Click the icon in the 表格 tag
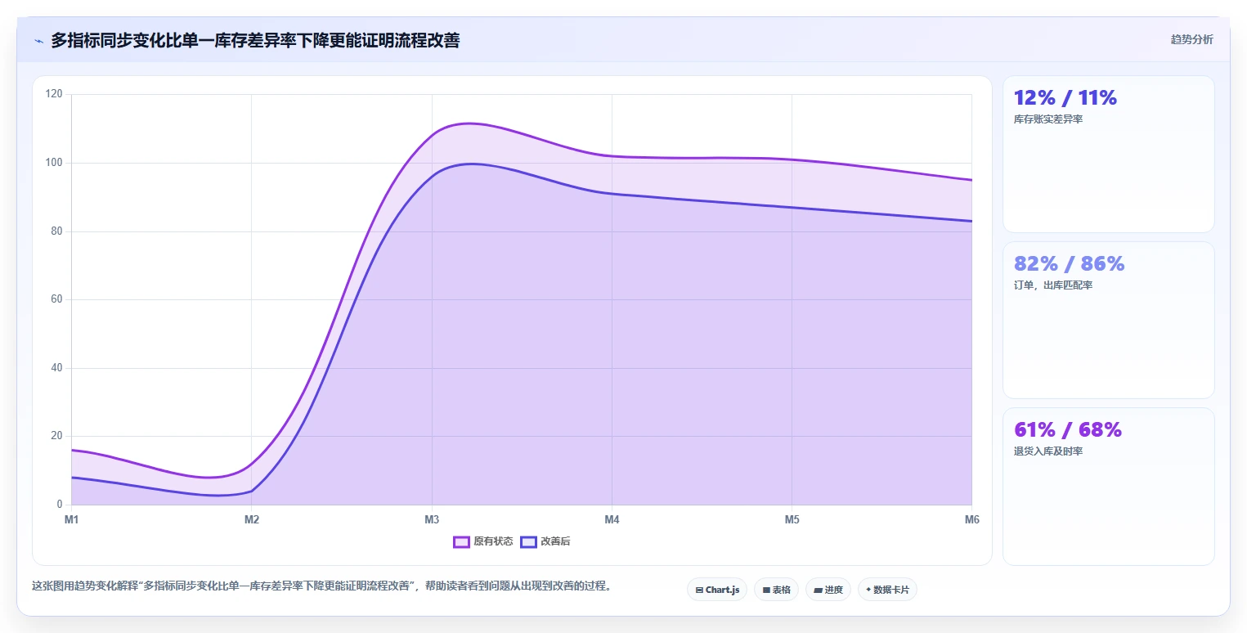Viewport: 1247px width, 633px height. click(x=766, y=590)
